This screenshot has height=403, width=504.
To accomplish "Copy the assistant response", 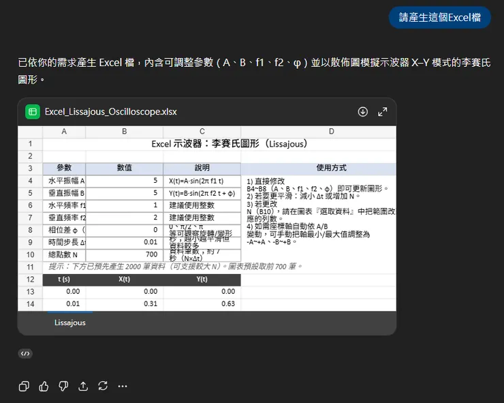I will pos(24,386).
